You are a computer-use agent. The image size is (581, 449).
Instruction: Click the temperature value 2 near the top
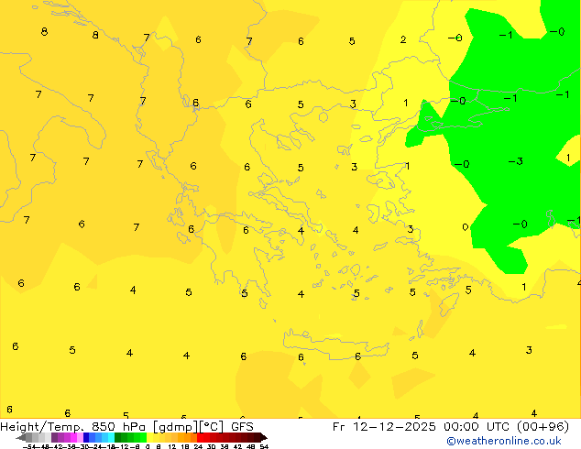(403, 40)
